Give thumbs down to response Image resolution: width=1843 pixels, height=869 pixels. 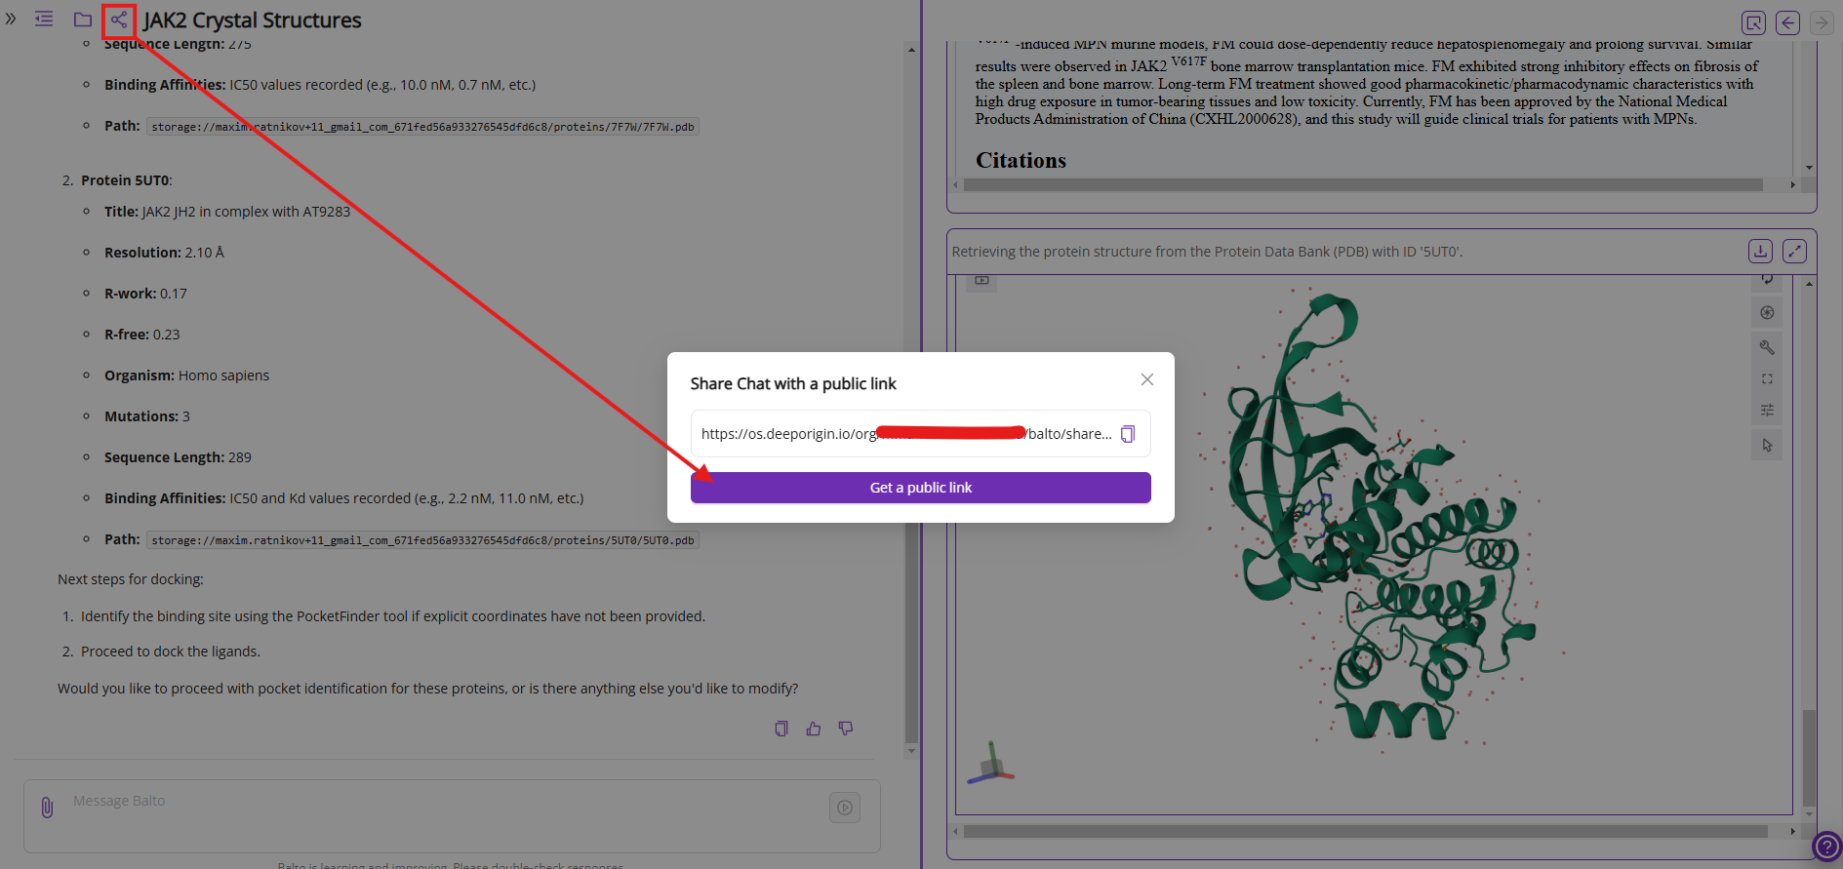[x=846, y=729]
